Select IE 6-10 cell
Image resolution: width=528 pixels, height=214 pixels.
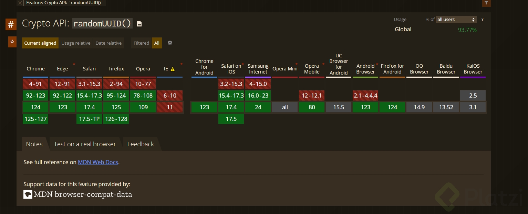coord(170,95)
